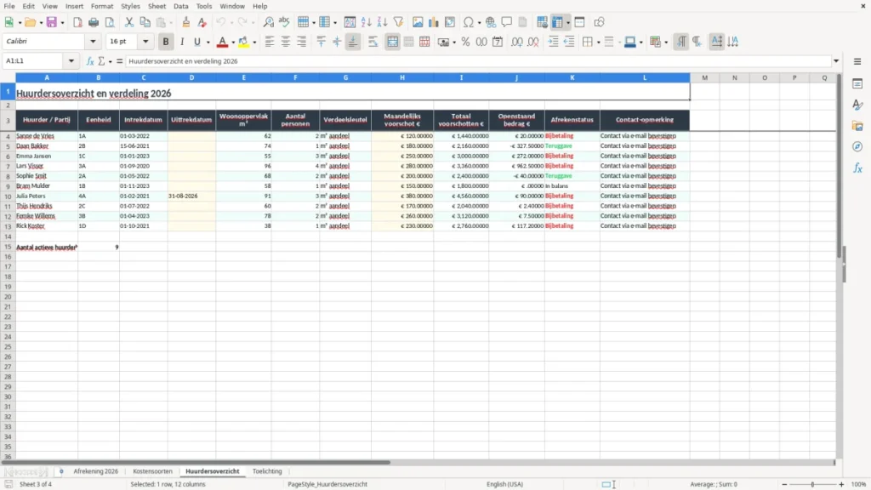Screen dimensions: 871x490
Task: Toggle Bold formatting
Action: click(166, 42)
